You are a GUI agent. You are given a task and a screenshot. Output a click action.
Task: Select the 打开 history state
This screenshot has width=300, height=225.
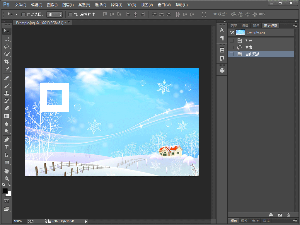261,40
